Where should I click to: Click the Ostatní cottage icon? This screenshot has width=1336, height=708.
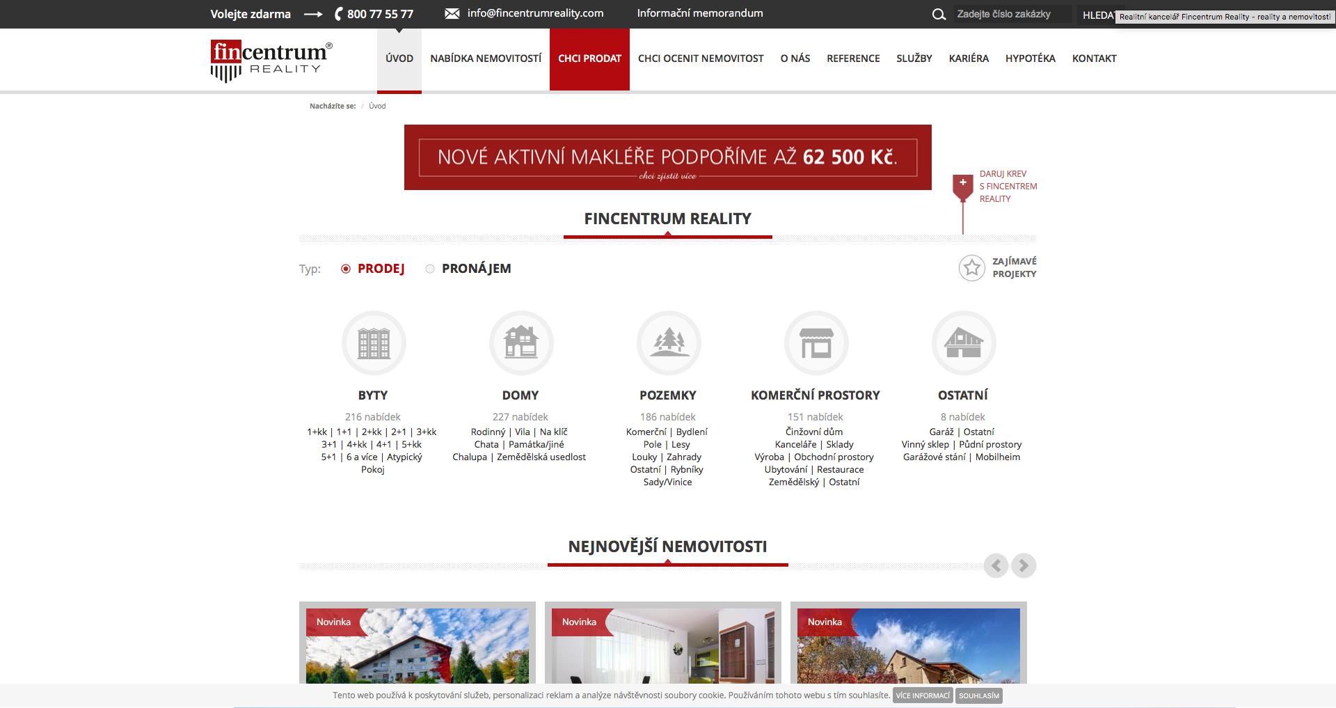pos(964,343)
